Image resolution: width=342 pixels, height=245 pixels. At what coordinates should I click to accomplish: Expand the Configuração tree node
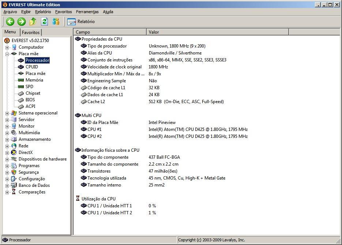point(7,179)
